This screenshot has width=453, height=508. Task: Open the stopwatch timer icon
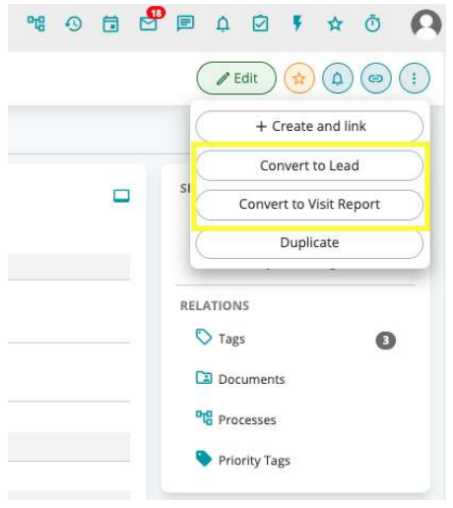372,24
